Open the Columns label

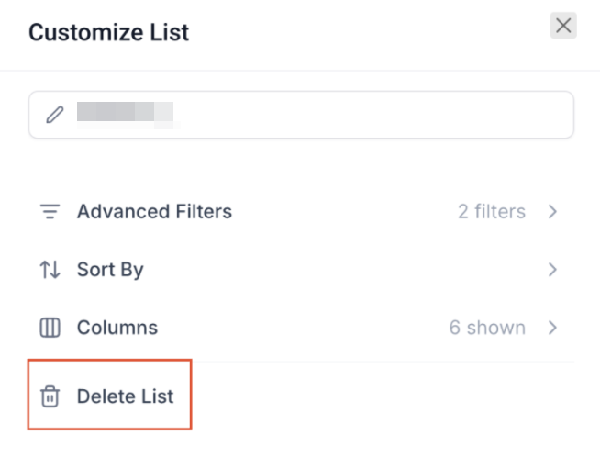click(117, 328)
